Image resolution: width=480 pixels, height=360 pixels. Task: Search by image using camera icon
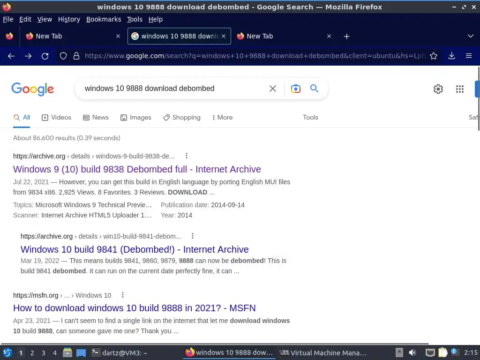pyautogui.click(x=296, y=89)
